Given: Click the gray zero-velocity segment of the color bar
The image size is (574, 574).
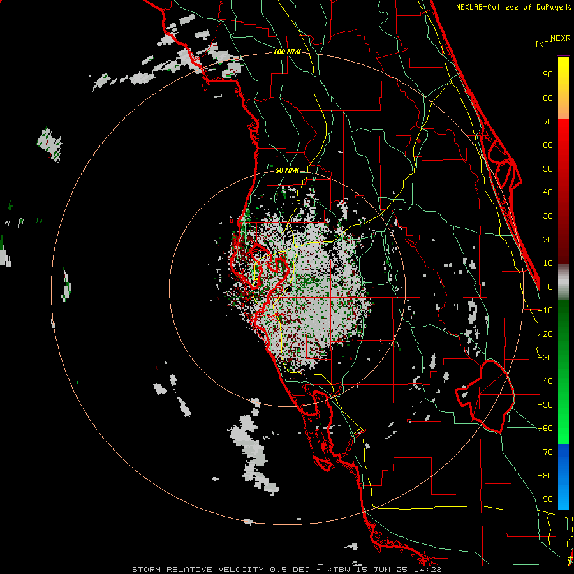Looking at the screenshot, I should click(563, 282).
